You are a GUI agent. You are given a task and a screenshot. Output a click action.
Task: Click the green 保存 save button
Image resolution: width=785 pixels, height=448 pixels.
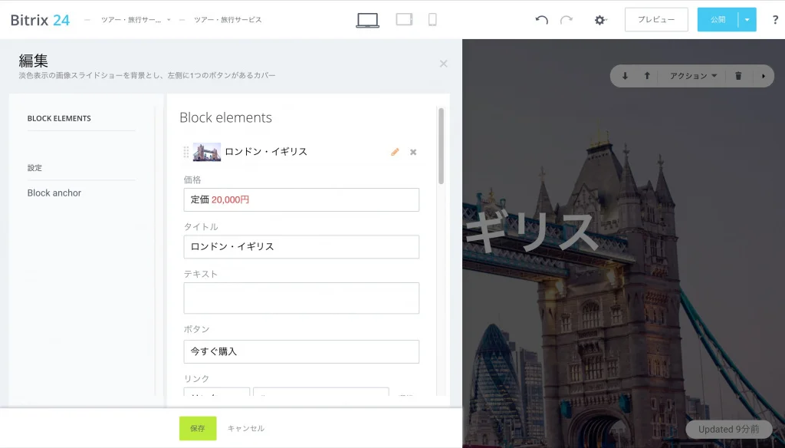(x=198, y=429)
